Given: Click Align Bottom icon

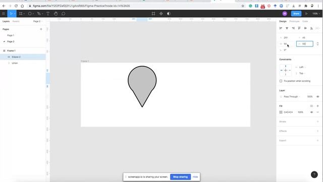Looking at the screenshot, I should click(312, 28).
